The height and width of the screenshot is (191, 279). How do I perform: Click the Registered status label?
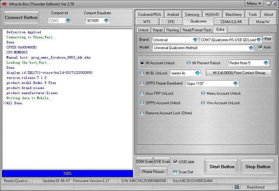click(x=256, y=187)
